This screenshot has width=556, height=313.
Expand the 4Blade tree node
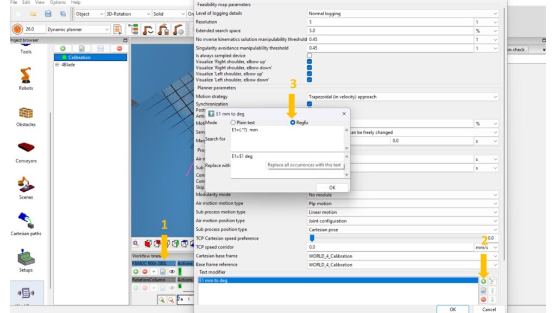coord(58,65)
